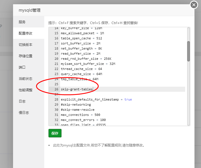Viewport: 201px width, 168px height.
Task: Click the max_connect_errors = 100 line
Action: (x=83, y=120)
